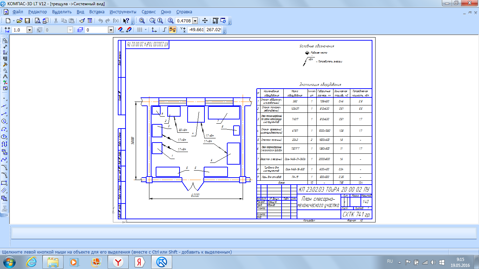Select the Rectangle tool

(x=4, y=183)
